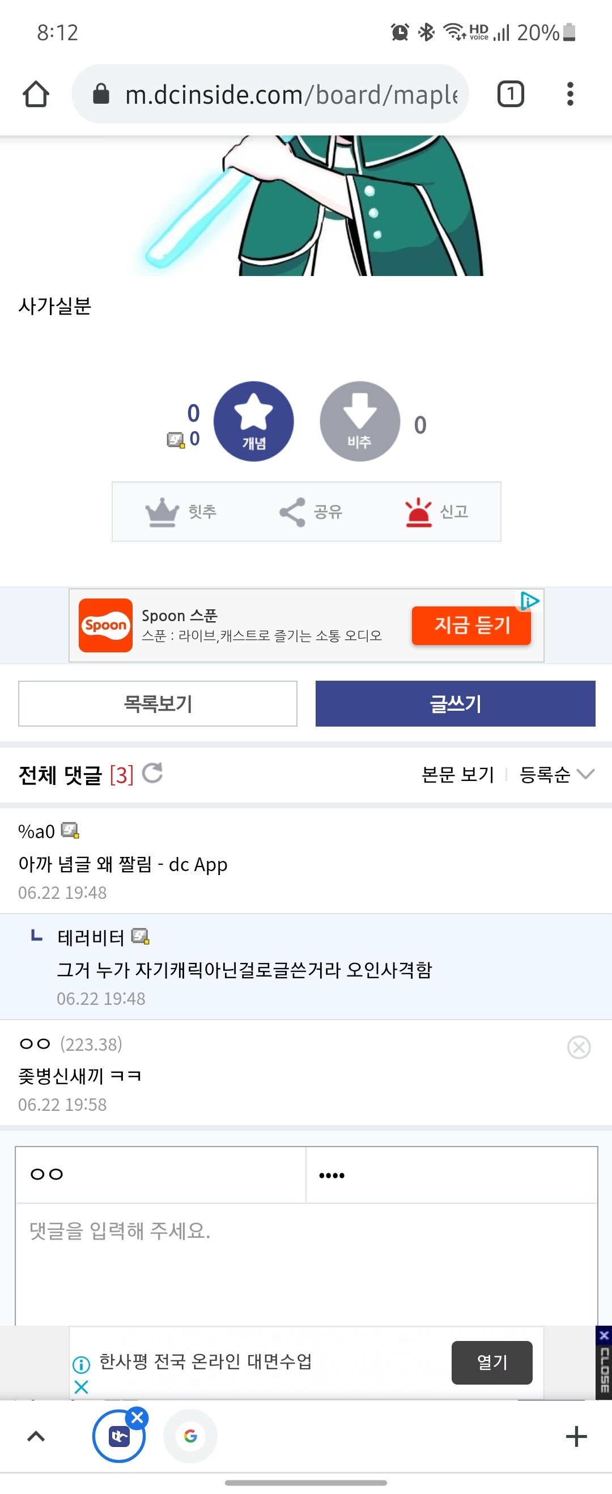
Task: Open the browser tab switcher showing 1
Action: pos(511,95)
